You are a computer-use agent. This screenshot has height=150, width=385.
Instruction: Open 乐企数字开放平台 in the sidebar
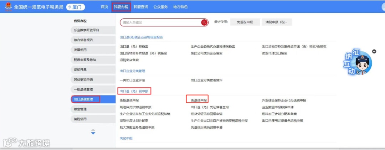click(93, 30)
